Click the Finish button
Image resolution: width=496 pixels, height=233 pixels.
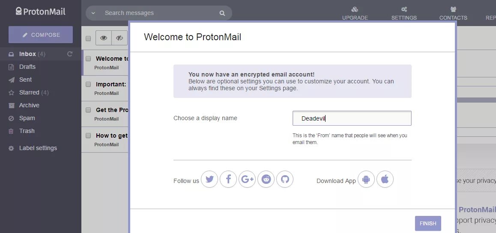pos(428,224)
